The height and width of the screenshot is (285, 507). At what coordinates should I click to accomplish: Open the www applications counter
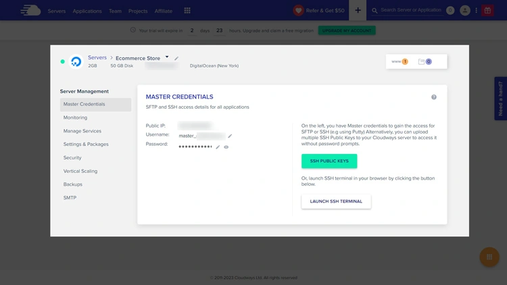(400, 61)
